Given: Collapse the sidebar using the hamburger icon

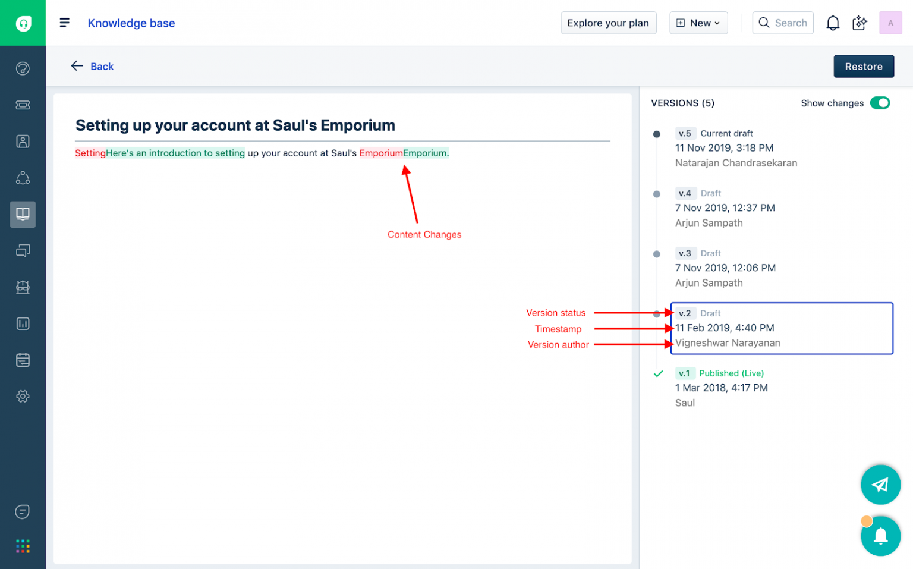Looking at the screenshot, I should coord(64,23).
